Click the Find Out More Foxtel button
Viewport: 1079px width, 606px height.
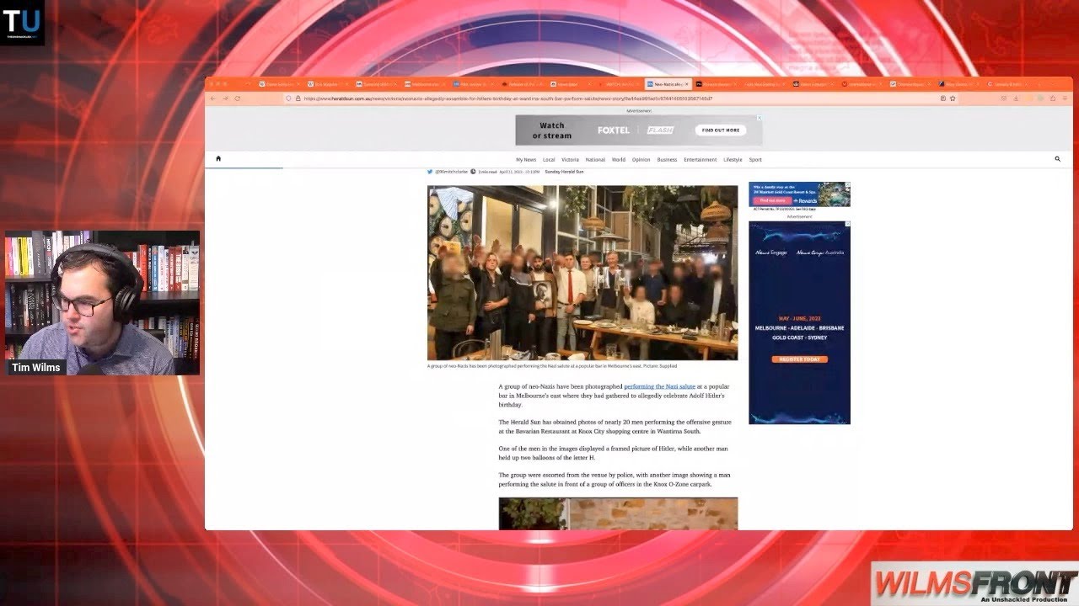721,130
